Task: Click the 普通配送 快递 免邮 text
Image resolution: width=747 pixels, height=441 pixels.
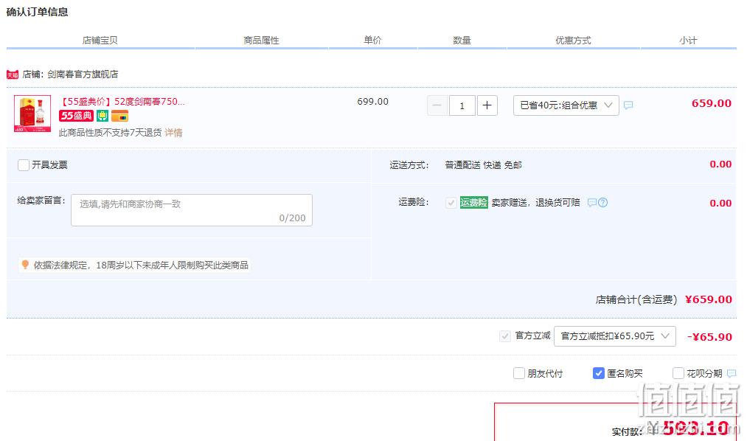Action: [484, 165]
